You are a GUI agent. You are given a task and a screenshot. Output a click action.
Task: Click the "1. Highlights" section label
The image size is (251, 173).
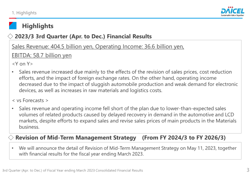coord(24,13)
